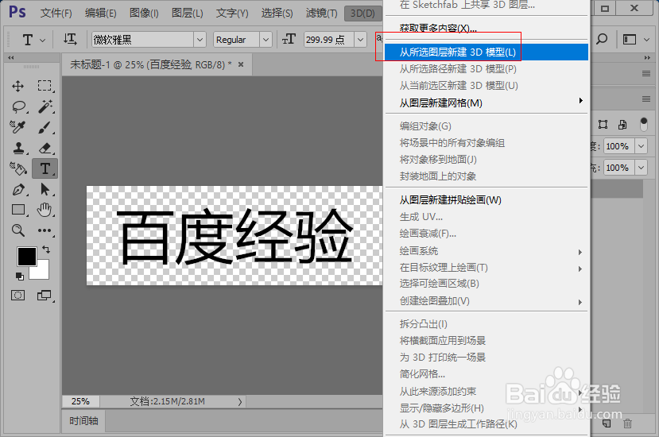Image resolution: width=659 pixels, height=437 pixels.
Task: Click the 299.99 点 size field
Action: tap(328, 40)
